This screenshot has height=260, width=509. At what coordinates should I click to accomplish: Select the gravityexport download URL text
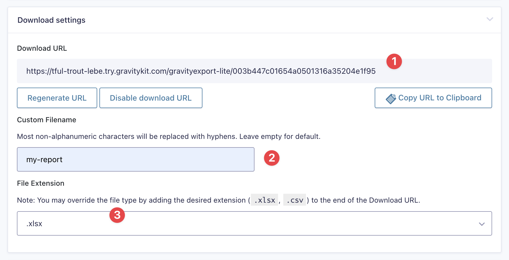point(201,71)
